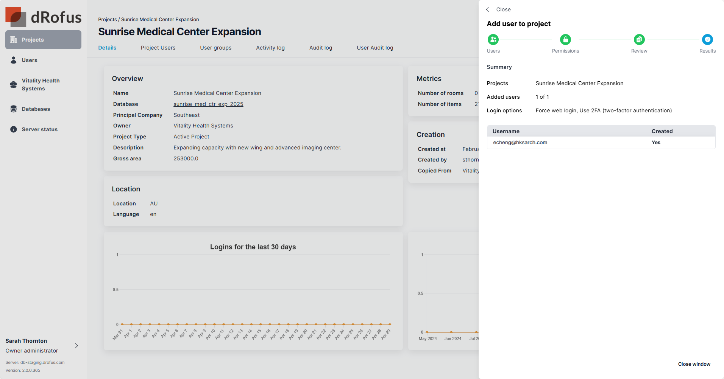Open Vitality Health Systems in the sidebar
The image size is (724, 379).
(x=43, y=84)
